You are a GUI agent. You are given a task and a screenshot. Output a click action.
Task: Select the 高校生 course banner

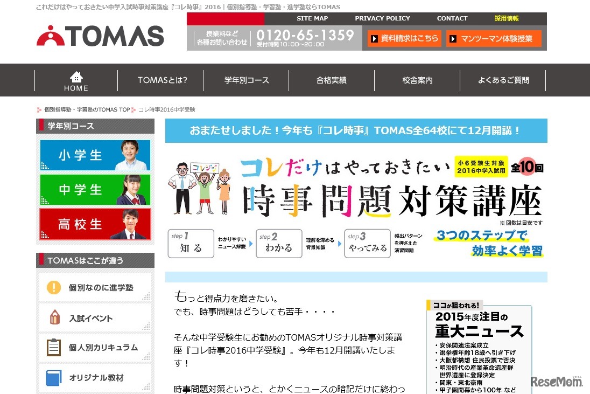tap(95, 224)
